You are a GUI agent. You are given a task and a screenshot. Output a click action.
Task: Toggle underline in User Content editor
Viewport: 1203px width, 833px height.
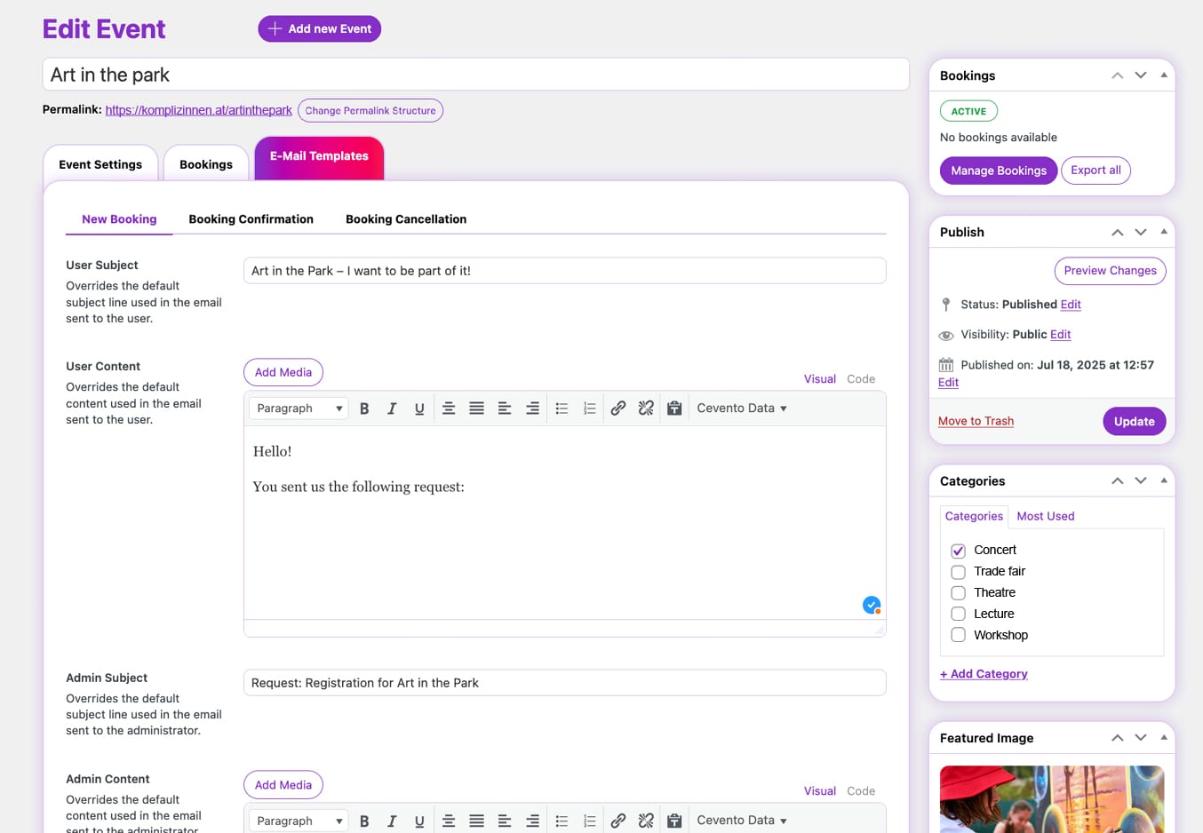(x=419, y=409)
